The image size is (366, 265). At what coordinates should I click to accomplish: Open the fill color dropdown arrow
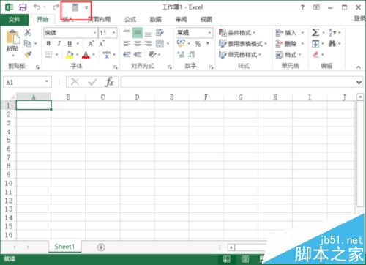[x=77, y=55]
